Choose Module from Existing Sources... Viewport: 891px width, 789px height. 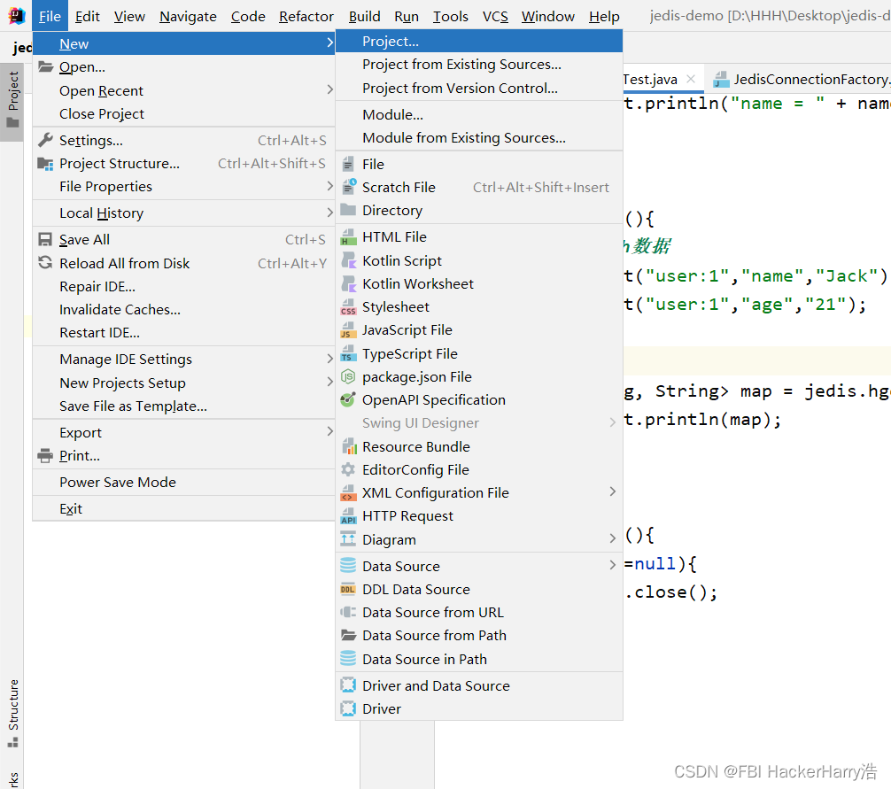(x=478, y=138)
